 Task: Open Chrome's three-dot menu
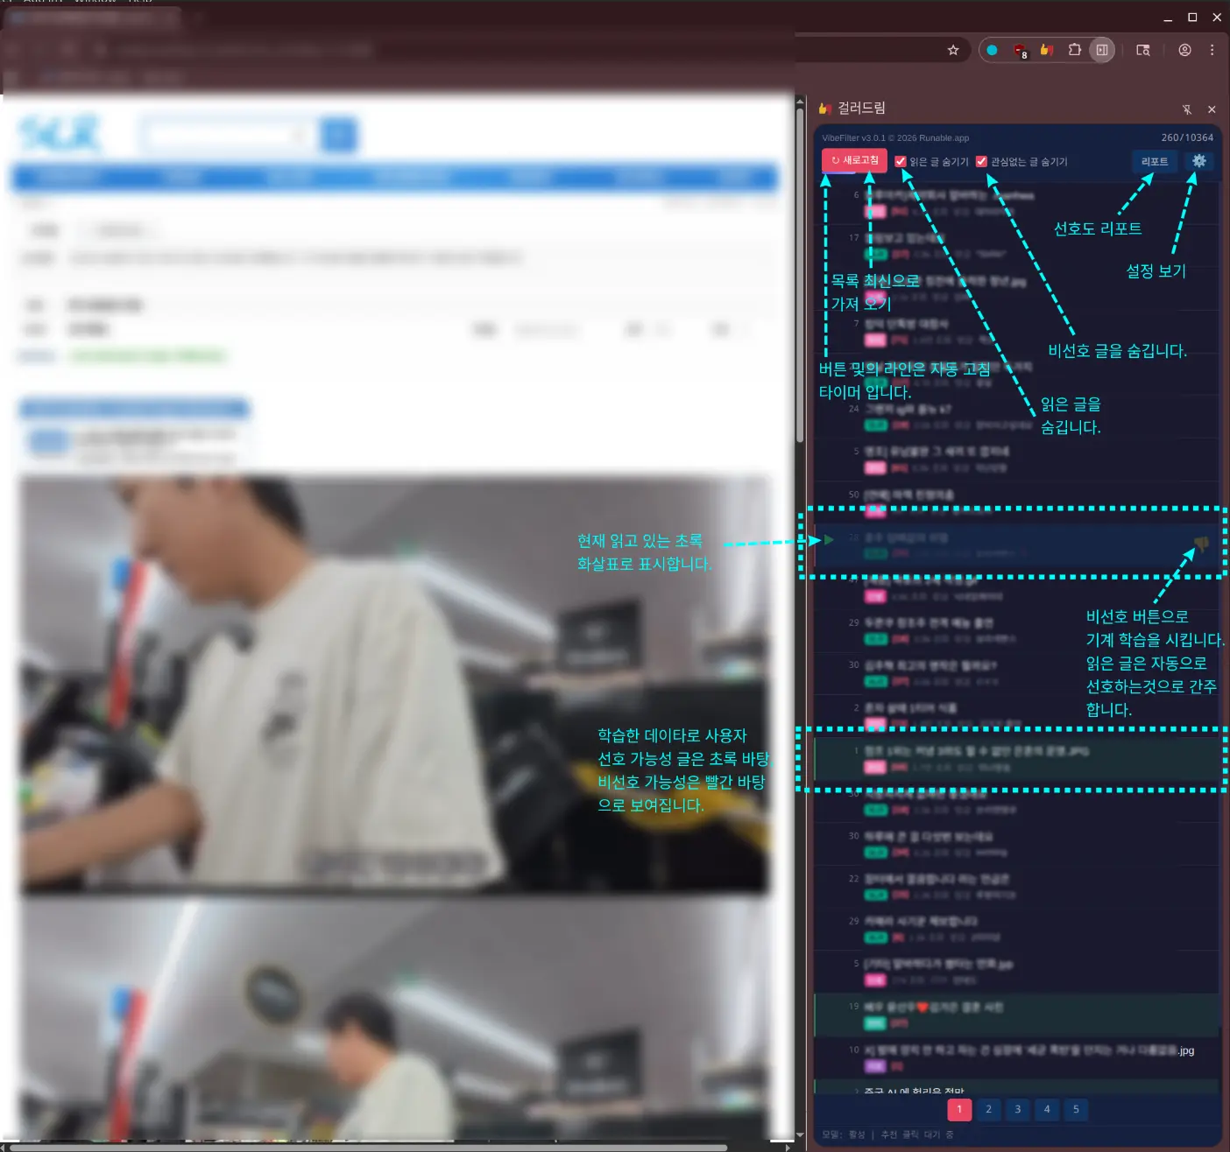[x=1212, y=50]
